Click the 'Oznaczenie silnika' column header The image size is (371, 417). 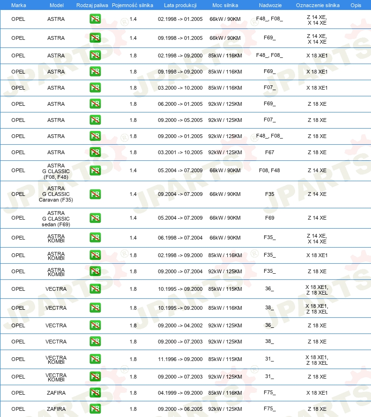[318, 5]
